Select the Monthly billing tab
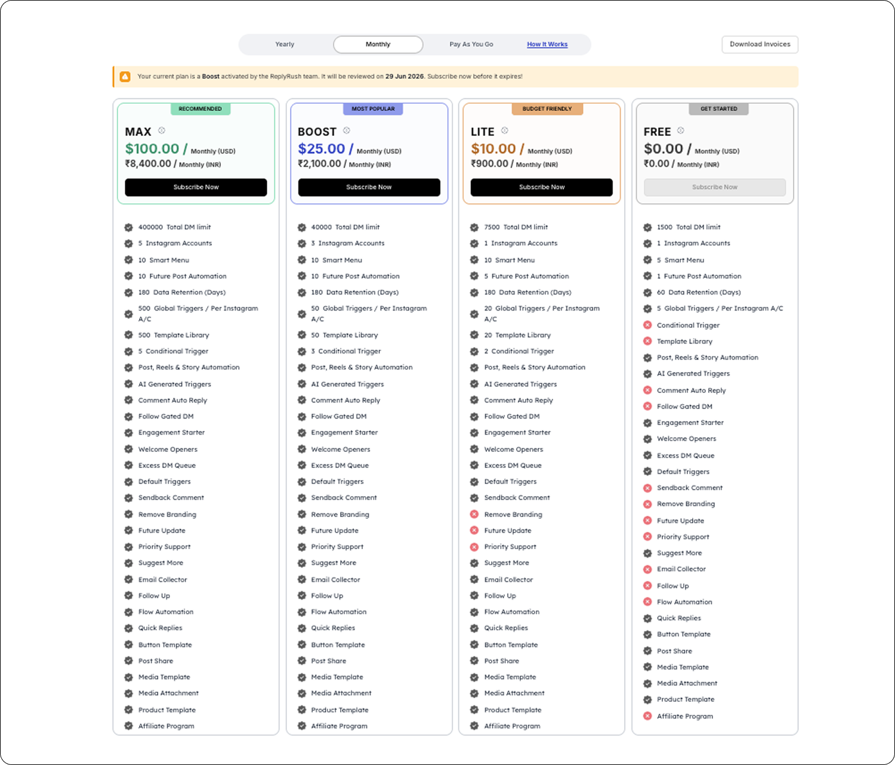The width and height of the screenshot is (895, 765). pos(378,44)
